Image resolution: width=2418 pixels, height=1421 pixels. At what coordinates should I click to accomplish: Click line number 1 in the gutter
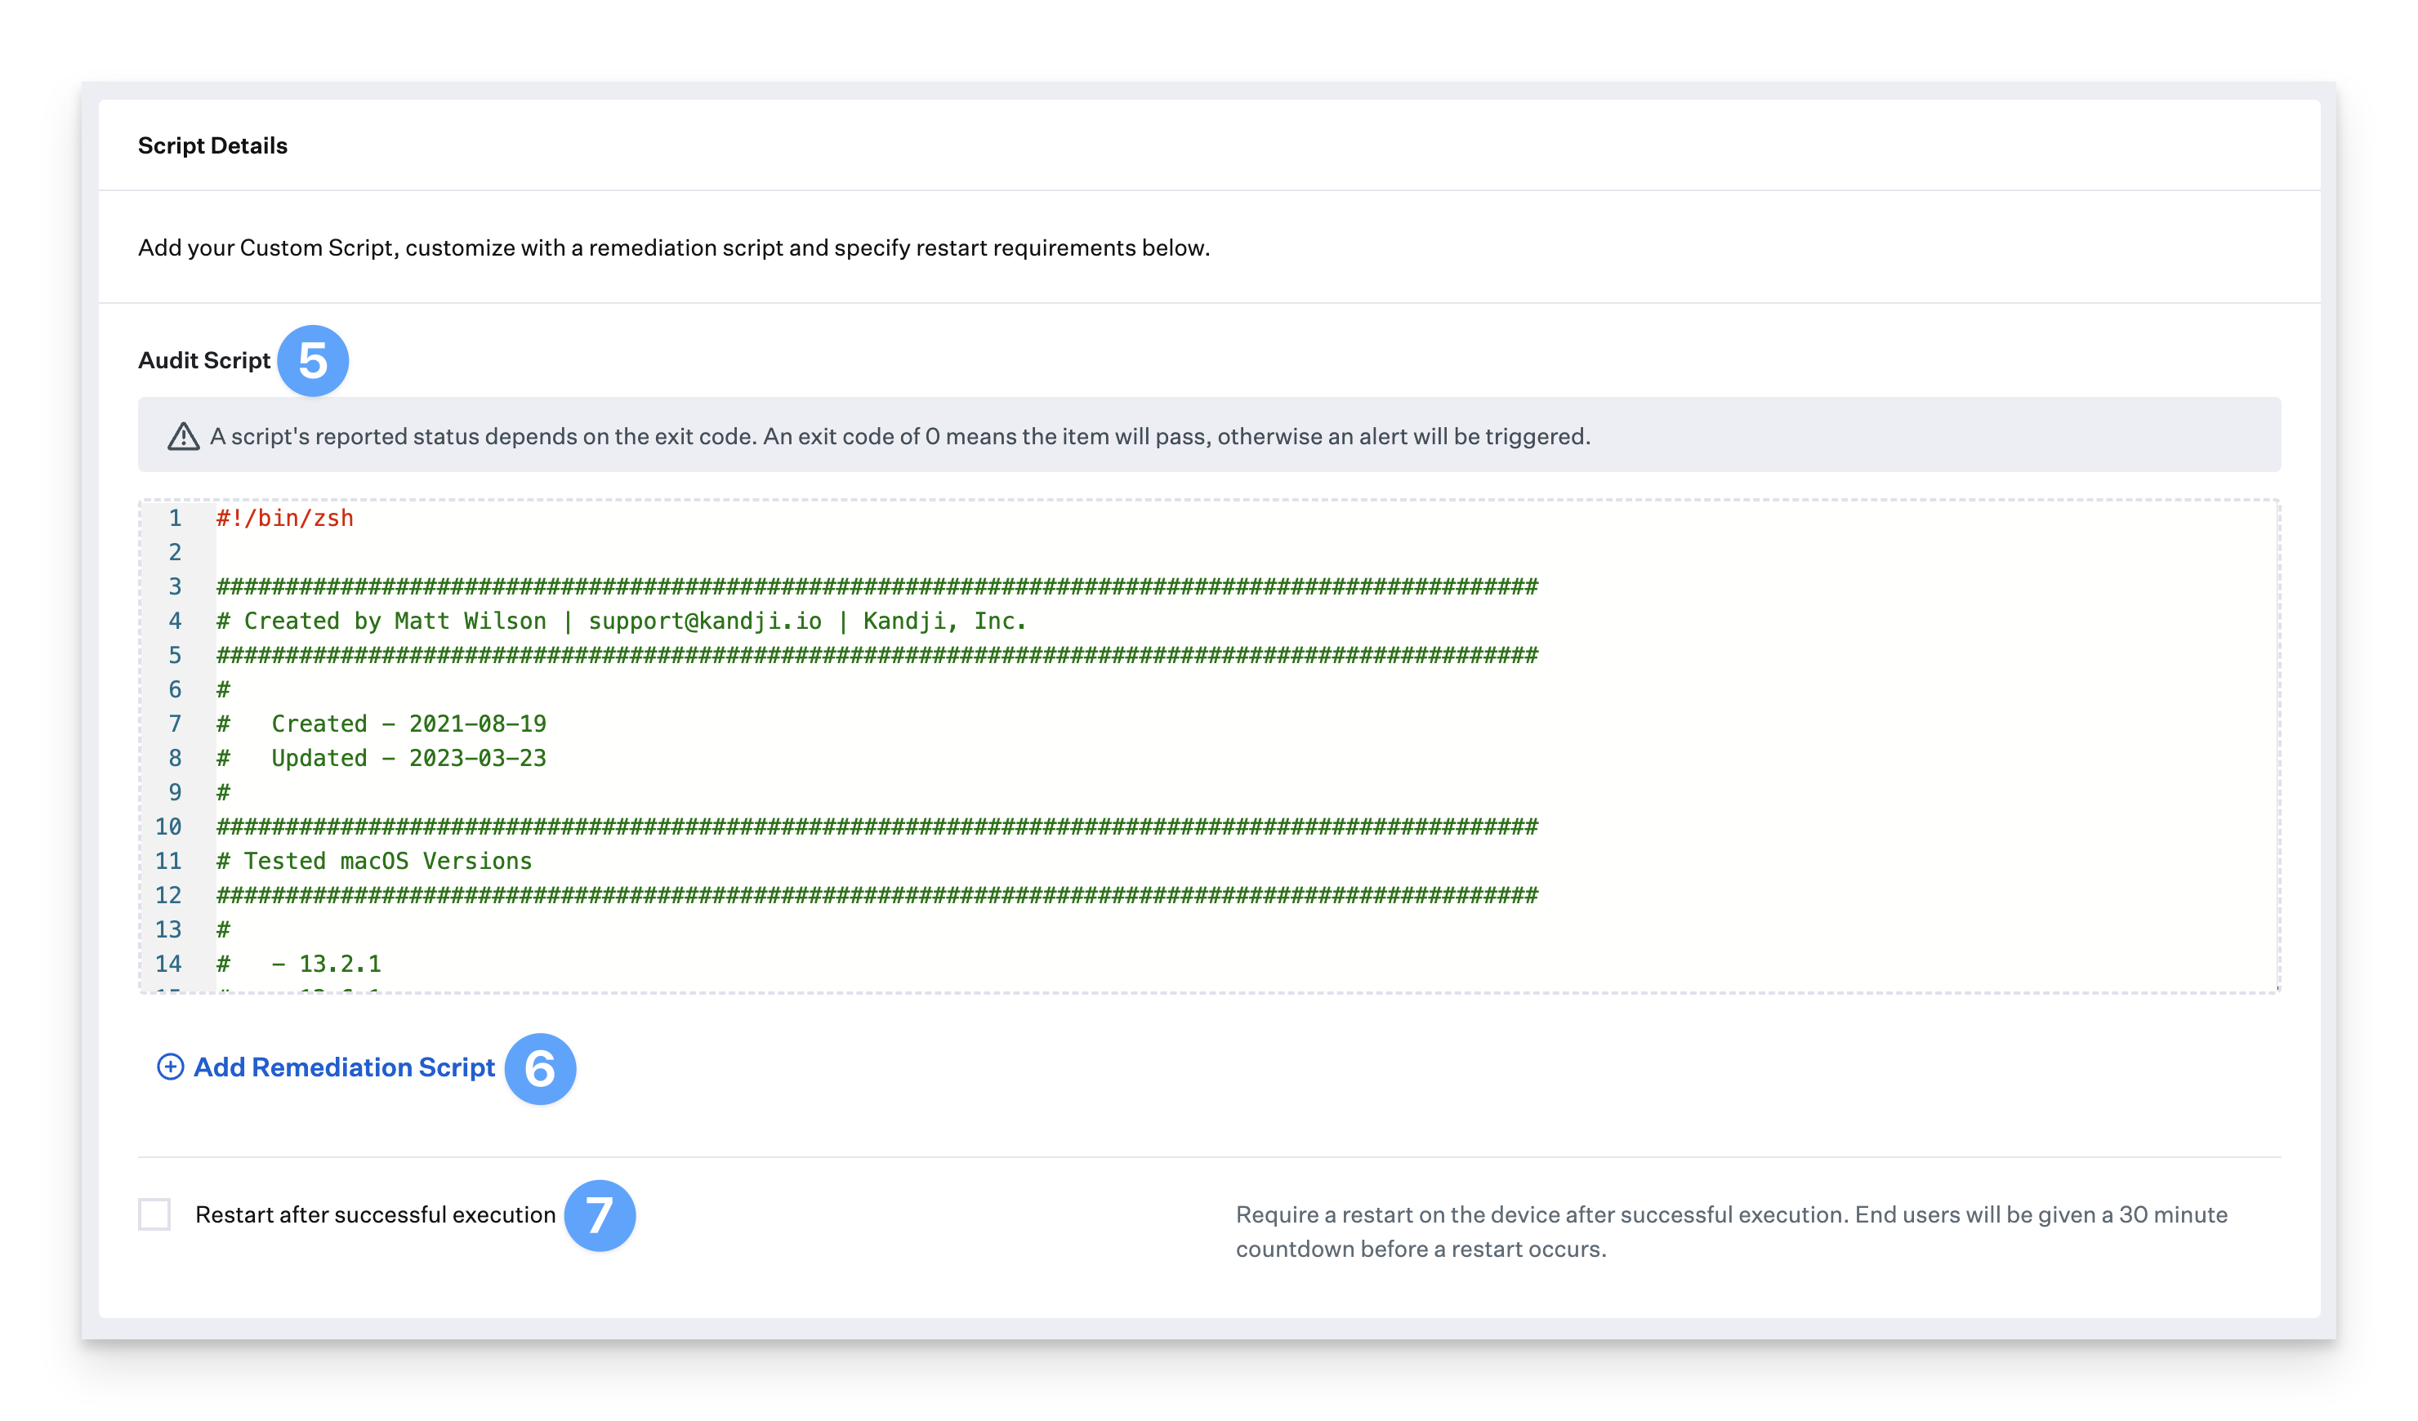point(175,518)
